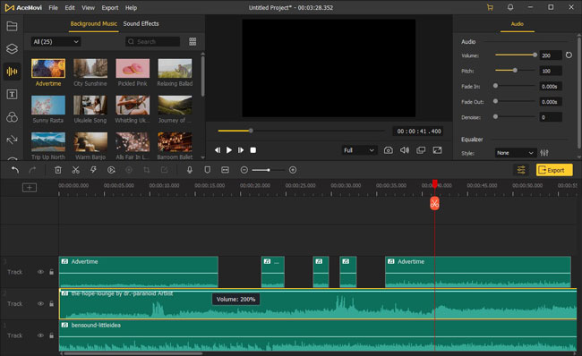
Task: Click the speed icon in timeline toolbar
Action: pos(111,170)
